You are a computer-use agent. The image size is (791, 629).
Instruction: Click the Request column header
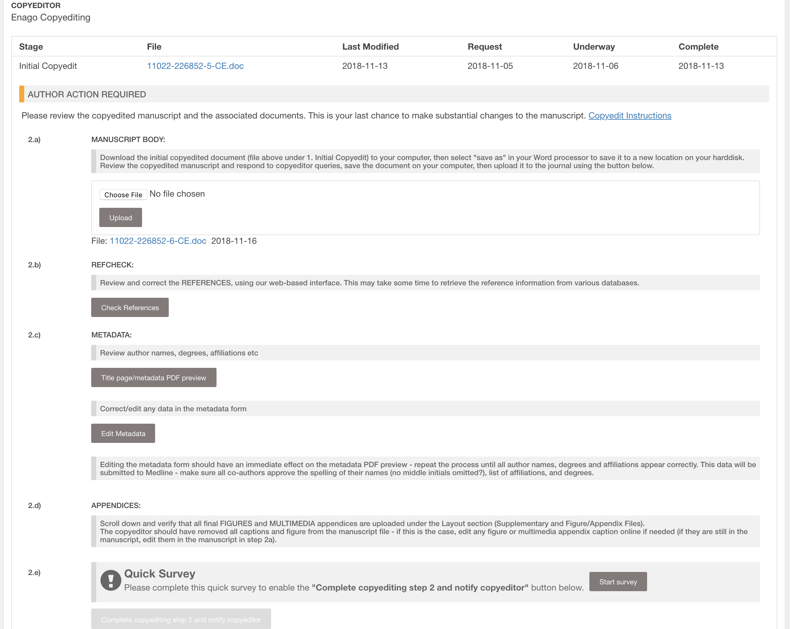(484, 47)
